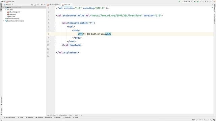The image size is (216, 121).
Task: Open the Current File run configuration dropdown
Action: (187, 1)
